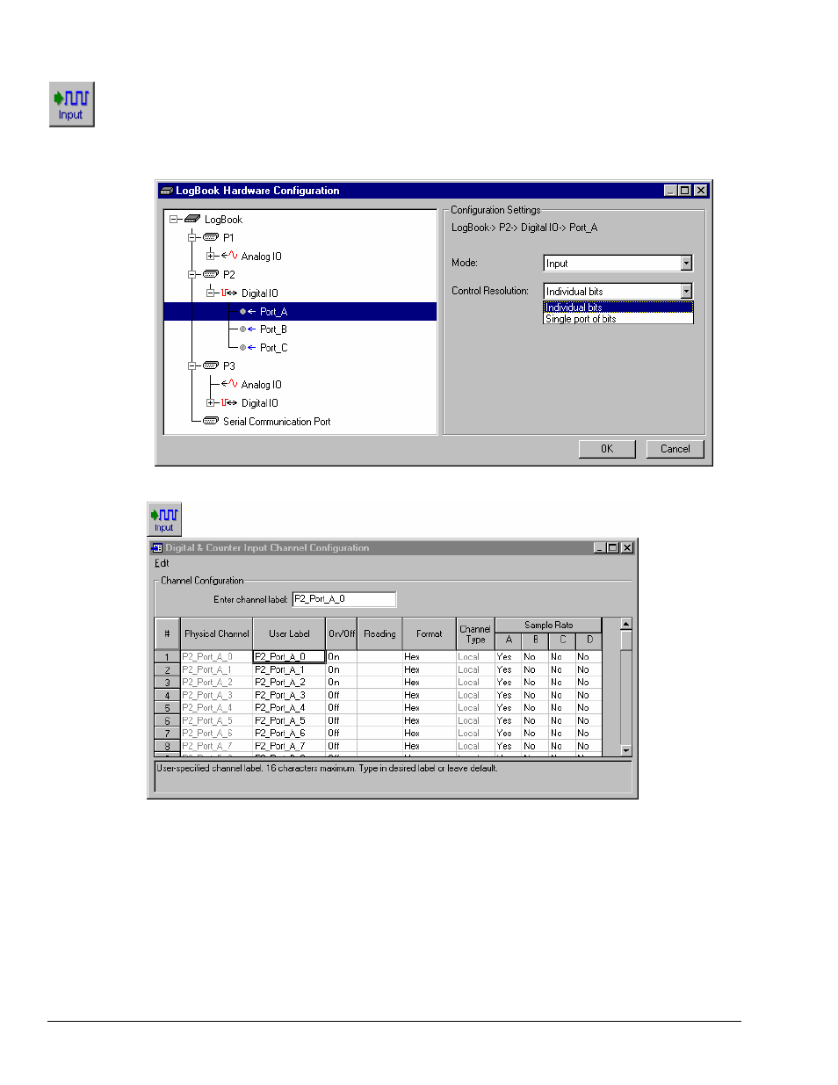838x1085 pixels.
Task: Open the Control Resolution dropdown arrow
Action: coord(686,291)
